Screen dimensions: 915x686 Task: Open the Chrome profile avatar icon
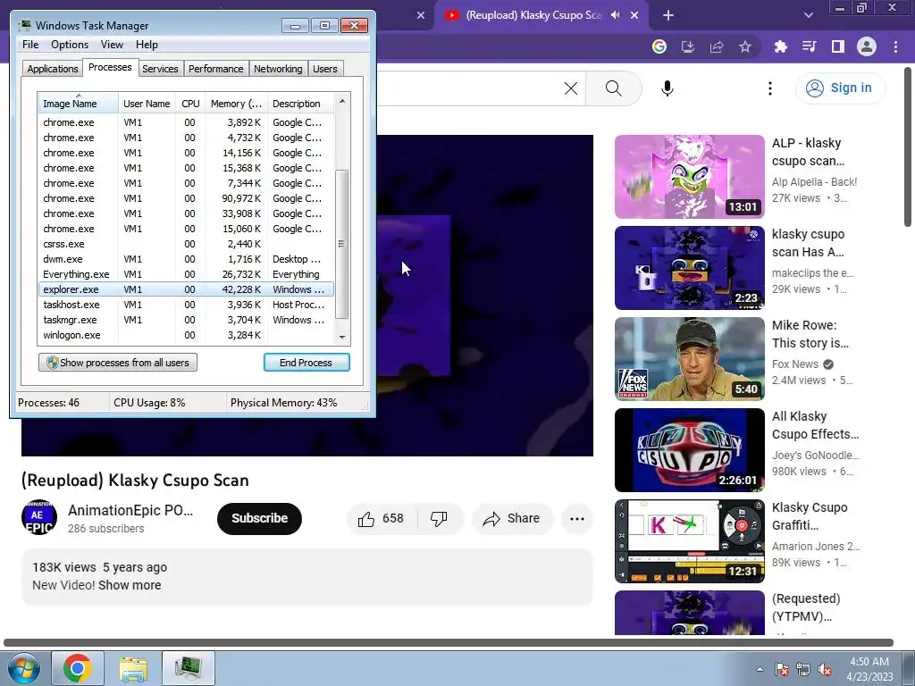(867, 46)
